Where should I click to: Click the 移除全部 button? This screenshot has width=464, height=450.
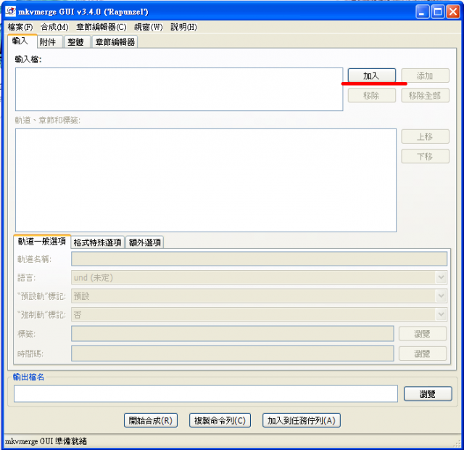(x=425, y=95)
